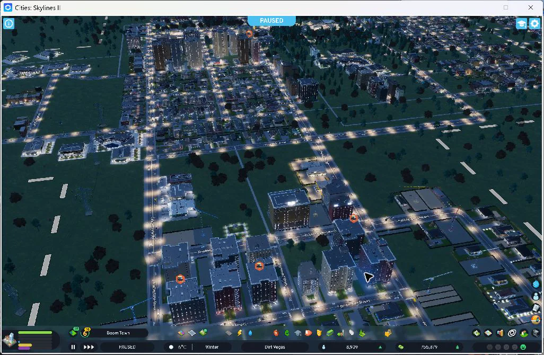This screenshot has width=544, height=355.
Task: Open the milestone XP progress ring
Action: pyautogui.click(x=85, y=333)
